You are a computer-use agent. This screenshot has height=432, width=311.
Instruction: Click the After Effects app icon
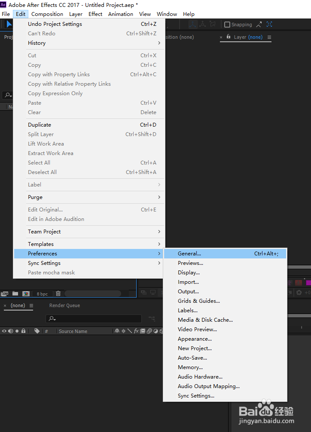pyautogui.click(x=3, y=5)
